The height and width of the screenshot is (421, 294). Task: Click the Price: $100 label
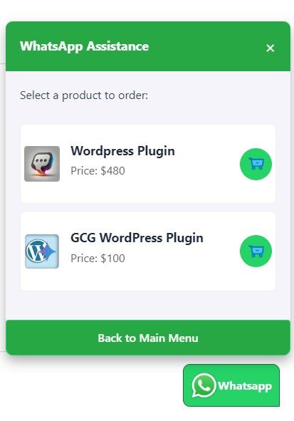(x=98, y=259)
